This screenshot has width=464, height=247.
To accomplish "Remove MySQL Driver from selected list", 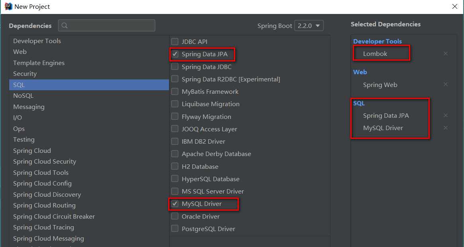I will click(446, 128).
